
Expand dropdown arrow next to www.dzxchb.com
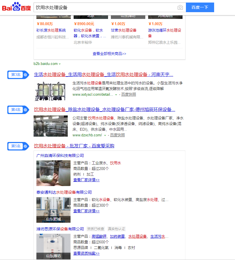click(105, 136)
